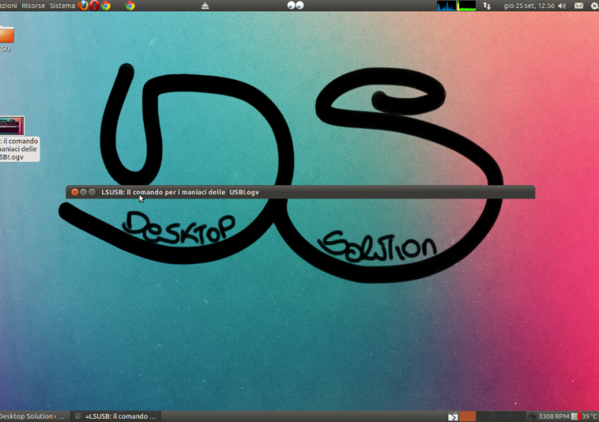The width and height of the screenshot is (599, 422).
Task: Click the 39 °C temperature sensor
Action: click(x=585, y=416)
